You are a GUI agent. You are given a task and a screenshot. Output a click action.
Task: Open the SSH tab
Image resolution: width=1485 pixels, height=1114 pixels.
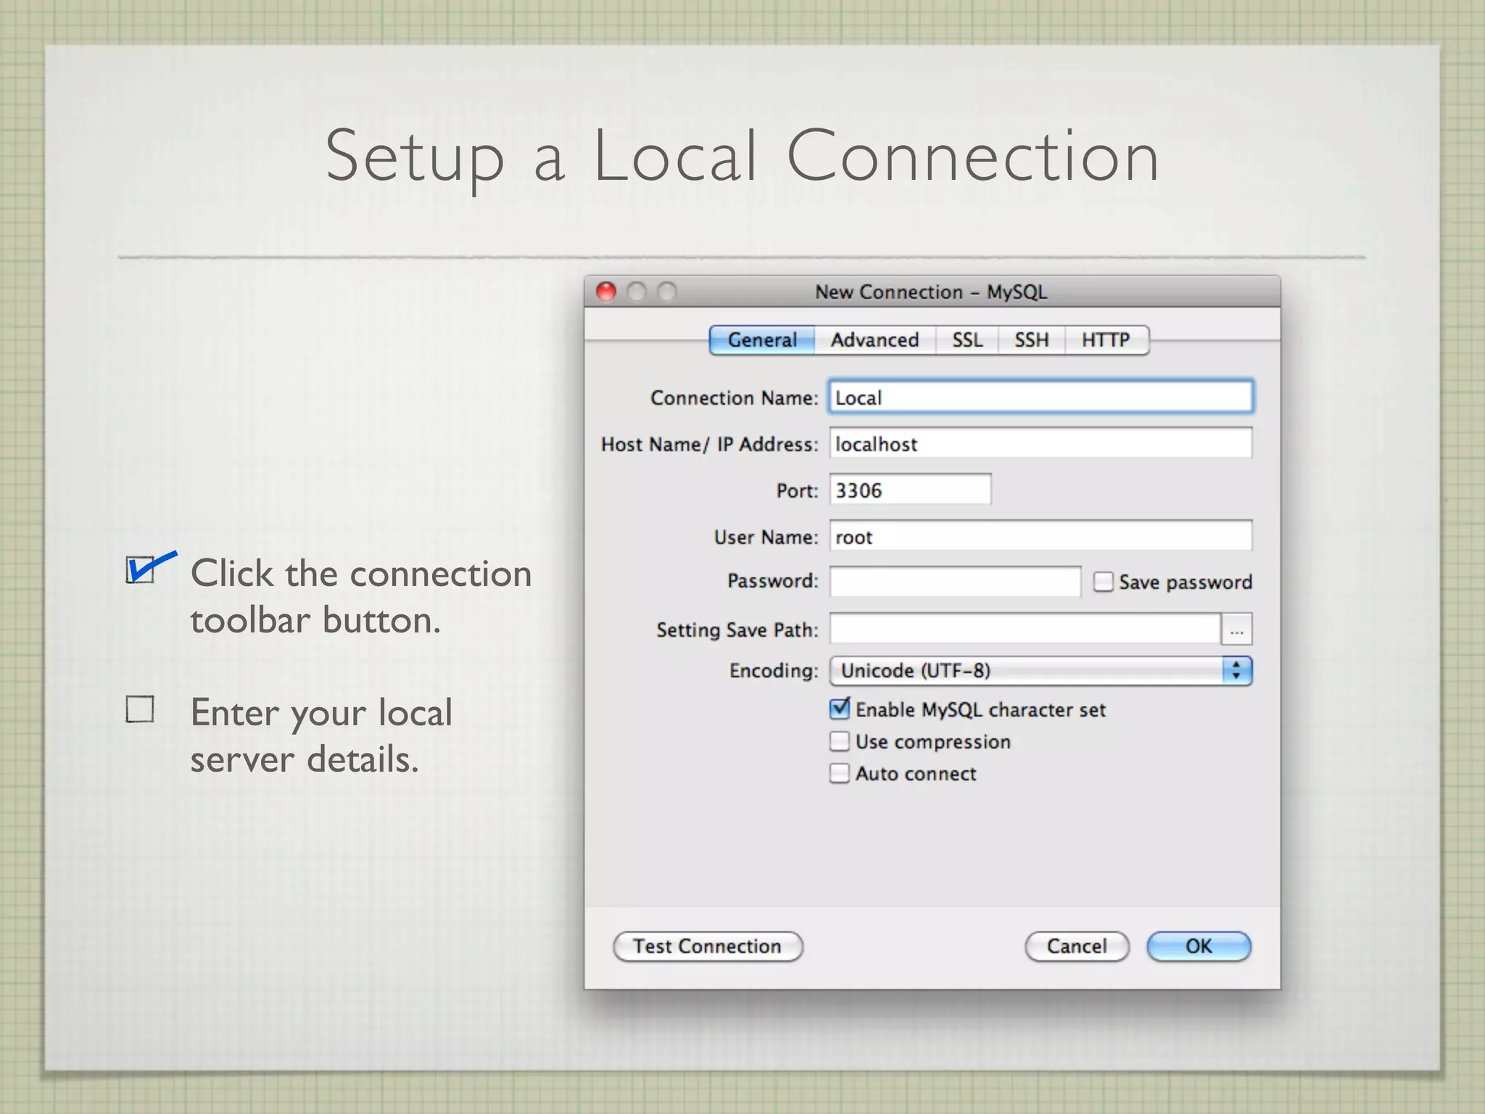pos(1031,340)
